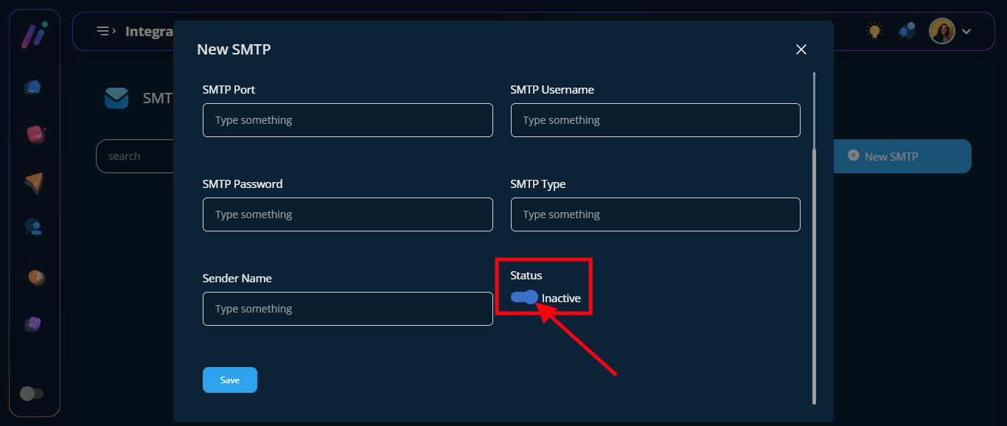
Task: Close the New SMTP dialog
Action: (x=801, y=49)
